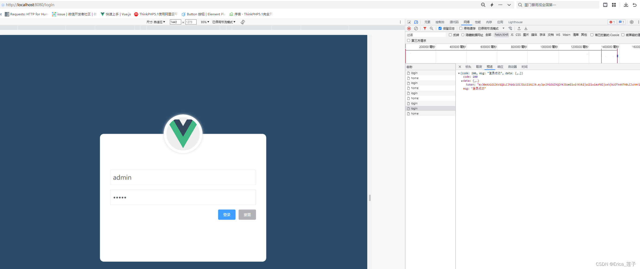Toggle 保留日志 preserve log checkbox
The height and width of the screenshot is (269, 640).
(440, 29)
